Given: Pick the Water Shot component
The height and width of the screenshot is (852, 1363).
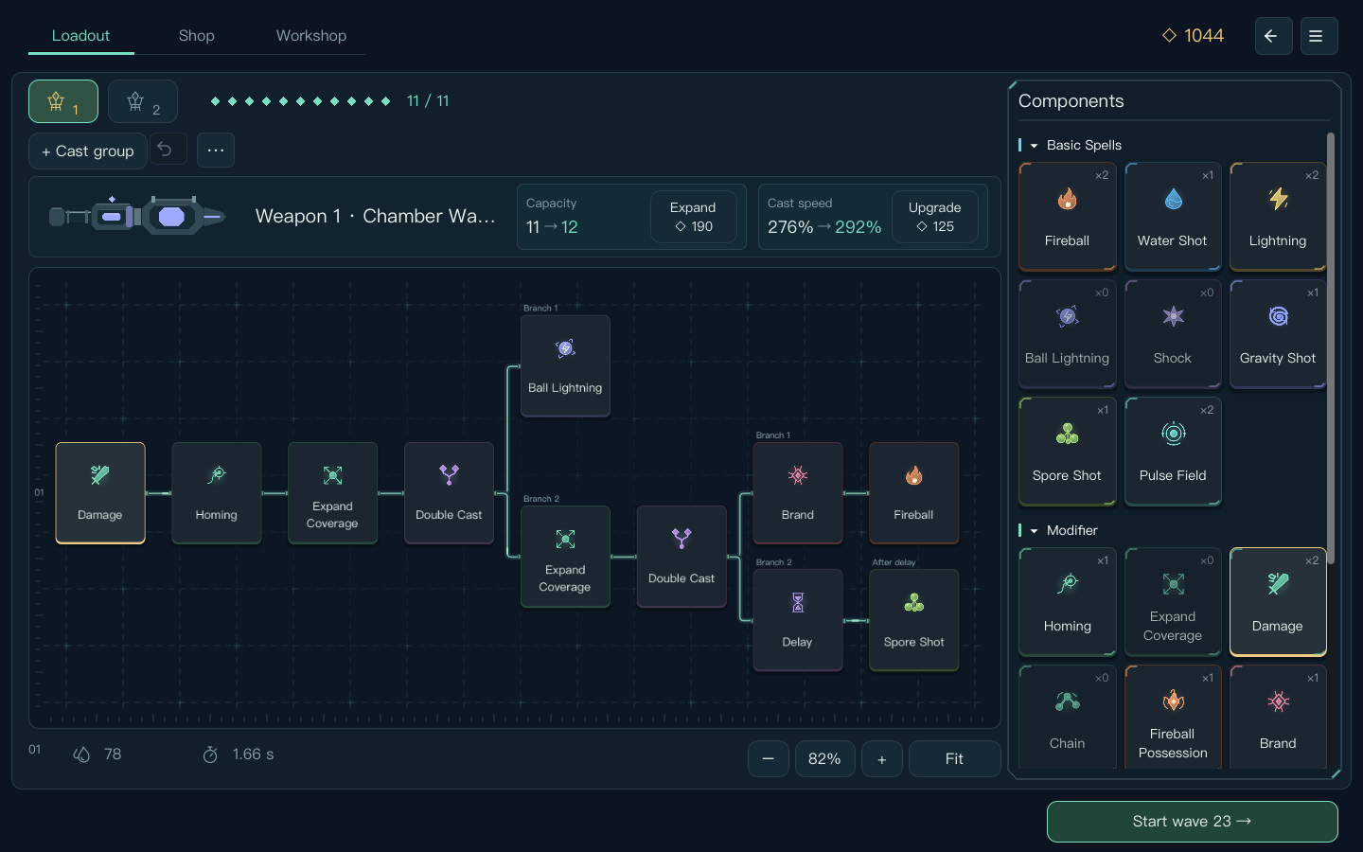Looking at the screenshot, I should (x=1173, y=217).
